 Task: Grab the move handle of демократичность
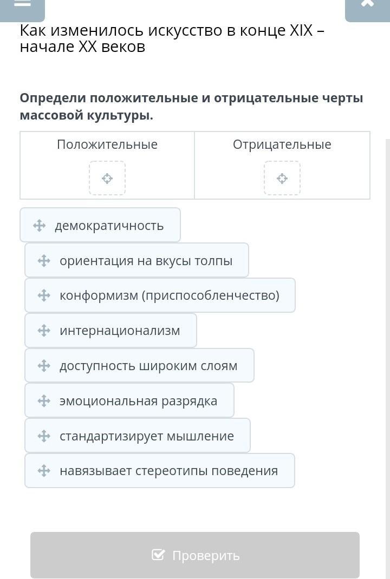(x=39, y=226)
